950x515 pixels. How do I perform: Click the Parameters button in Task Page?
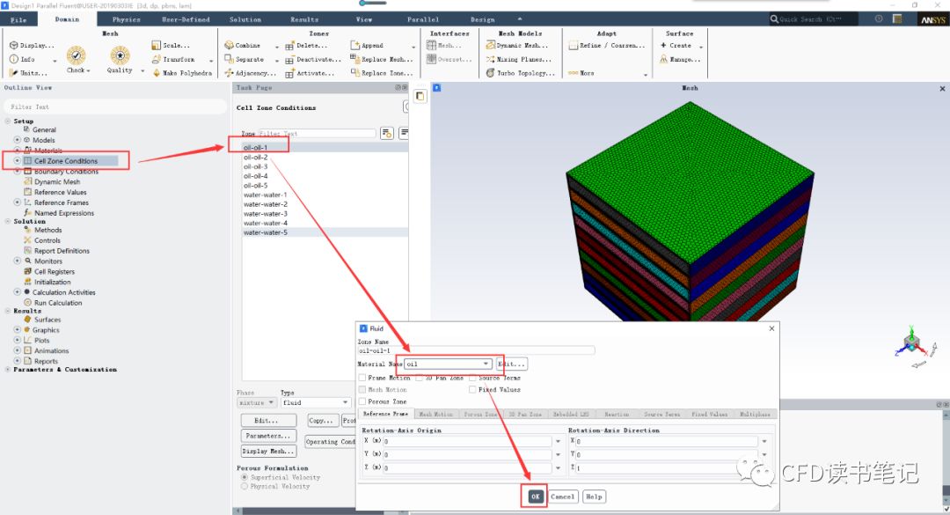coord(268,436)
